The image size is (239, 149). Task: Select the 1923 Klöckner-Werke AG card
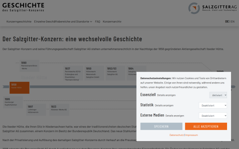59,110
